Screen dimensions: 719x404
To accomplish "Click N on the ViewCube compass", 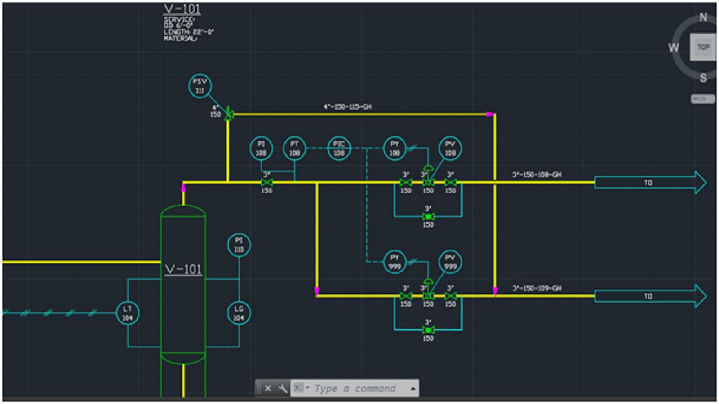I will click(x=702, y=18).
